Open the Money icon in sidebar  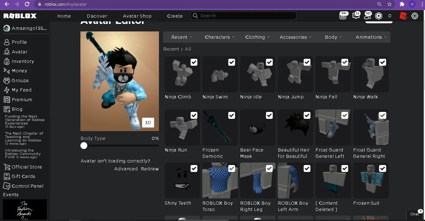tap(7, 71)
